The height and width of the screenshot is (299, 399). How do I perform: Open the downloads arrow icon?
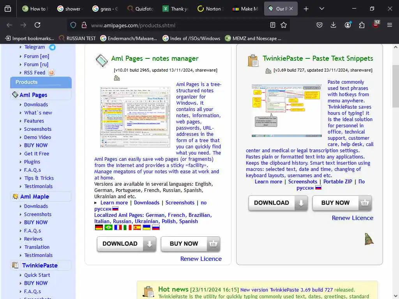tap(334, 25)
